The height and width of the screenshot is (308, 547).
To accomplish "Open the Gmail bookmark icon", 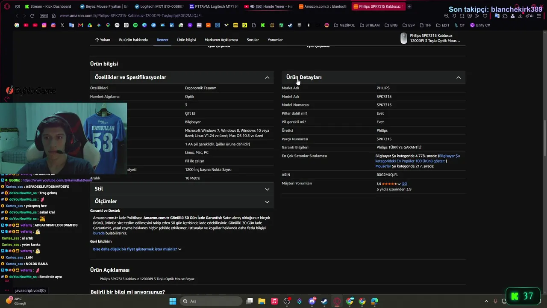I will click(80, 25).
